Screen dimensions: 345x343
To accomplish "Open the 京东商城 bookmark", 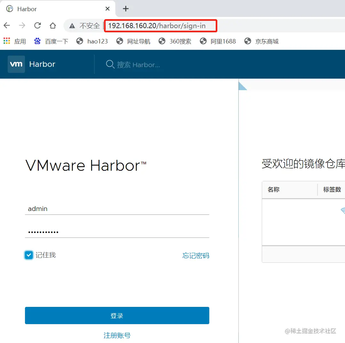I will pos(261,41).
